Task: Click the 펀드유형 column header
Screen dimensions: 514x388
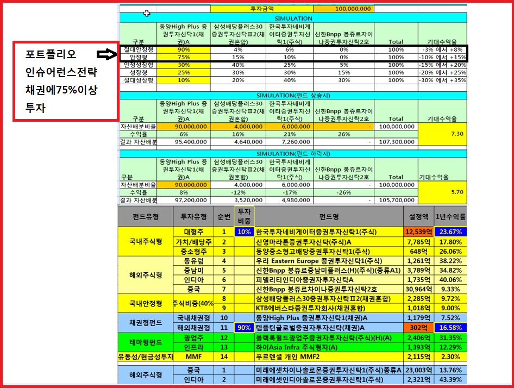Action: point(146,216)
